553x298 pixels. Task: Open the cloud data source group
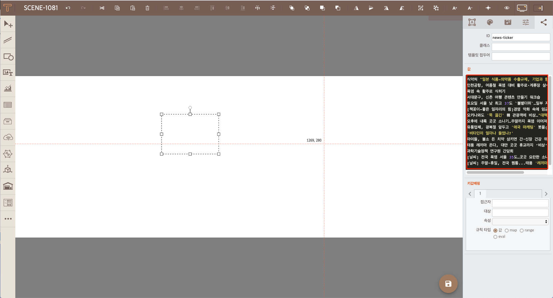(8, 137)
